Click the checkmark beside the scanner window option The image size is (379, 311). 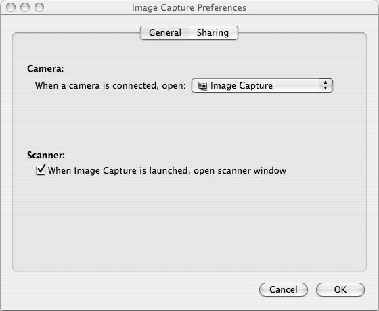(x=41, y=170)
